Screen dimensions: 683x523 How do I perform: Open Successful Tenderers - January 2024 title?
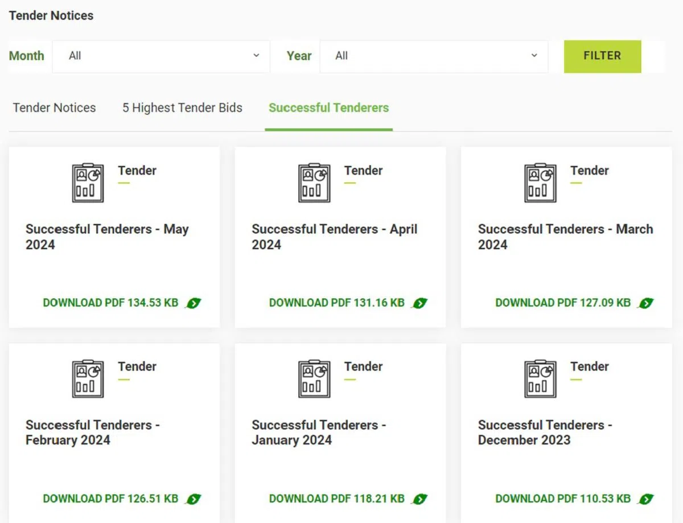click(x=319, y=433)
